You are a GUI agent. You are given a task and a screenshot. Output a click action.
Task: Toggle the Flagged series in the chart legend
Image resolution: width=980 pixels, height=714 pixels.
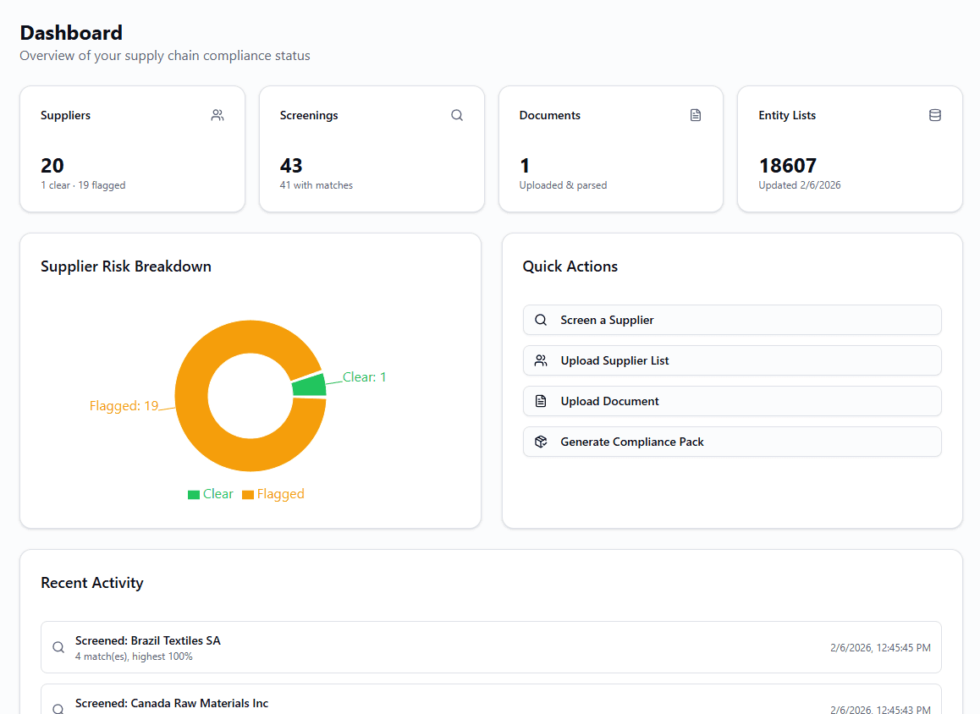click(x=273, y=493)
